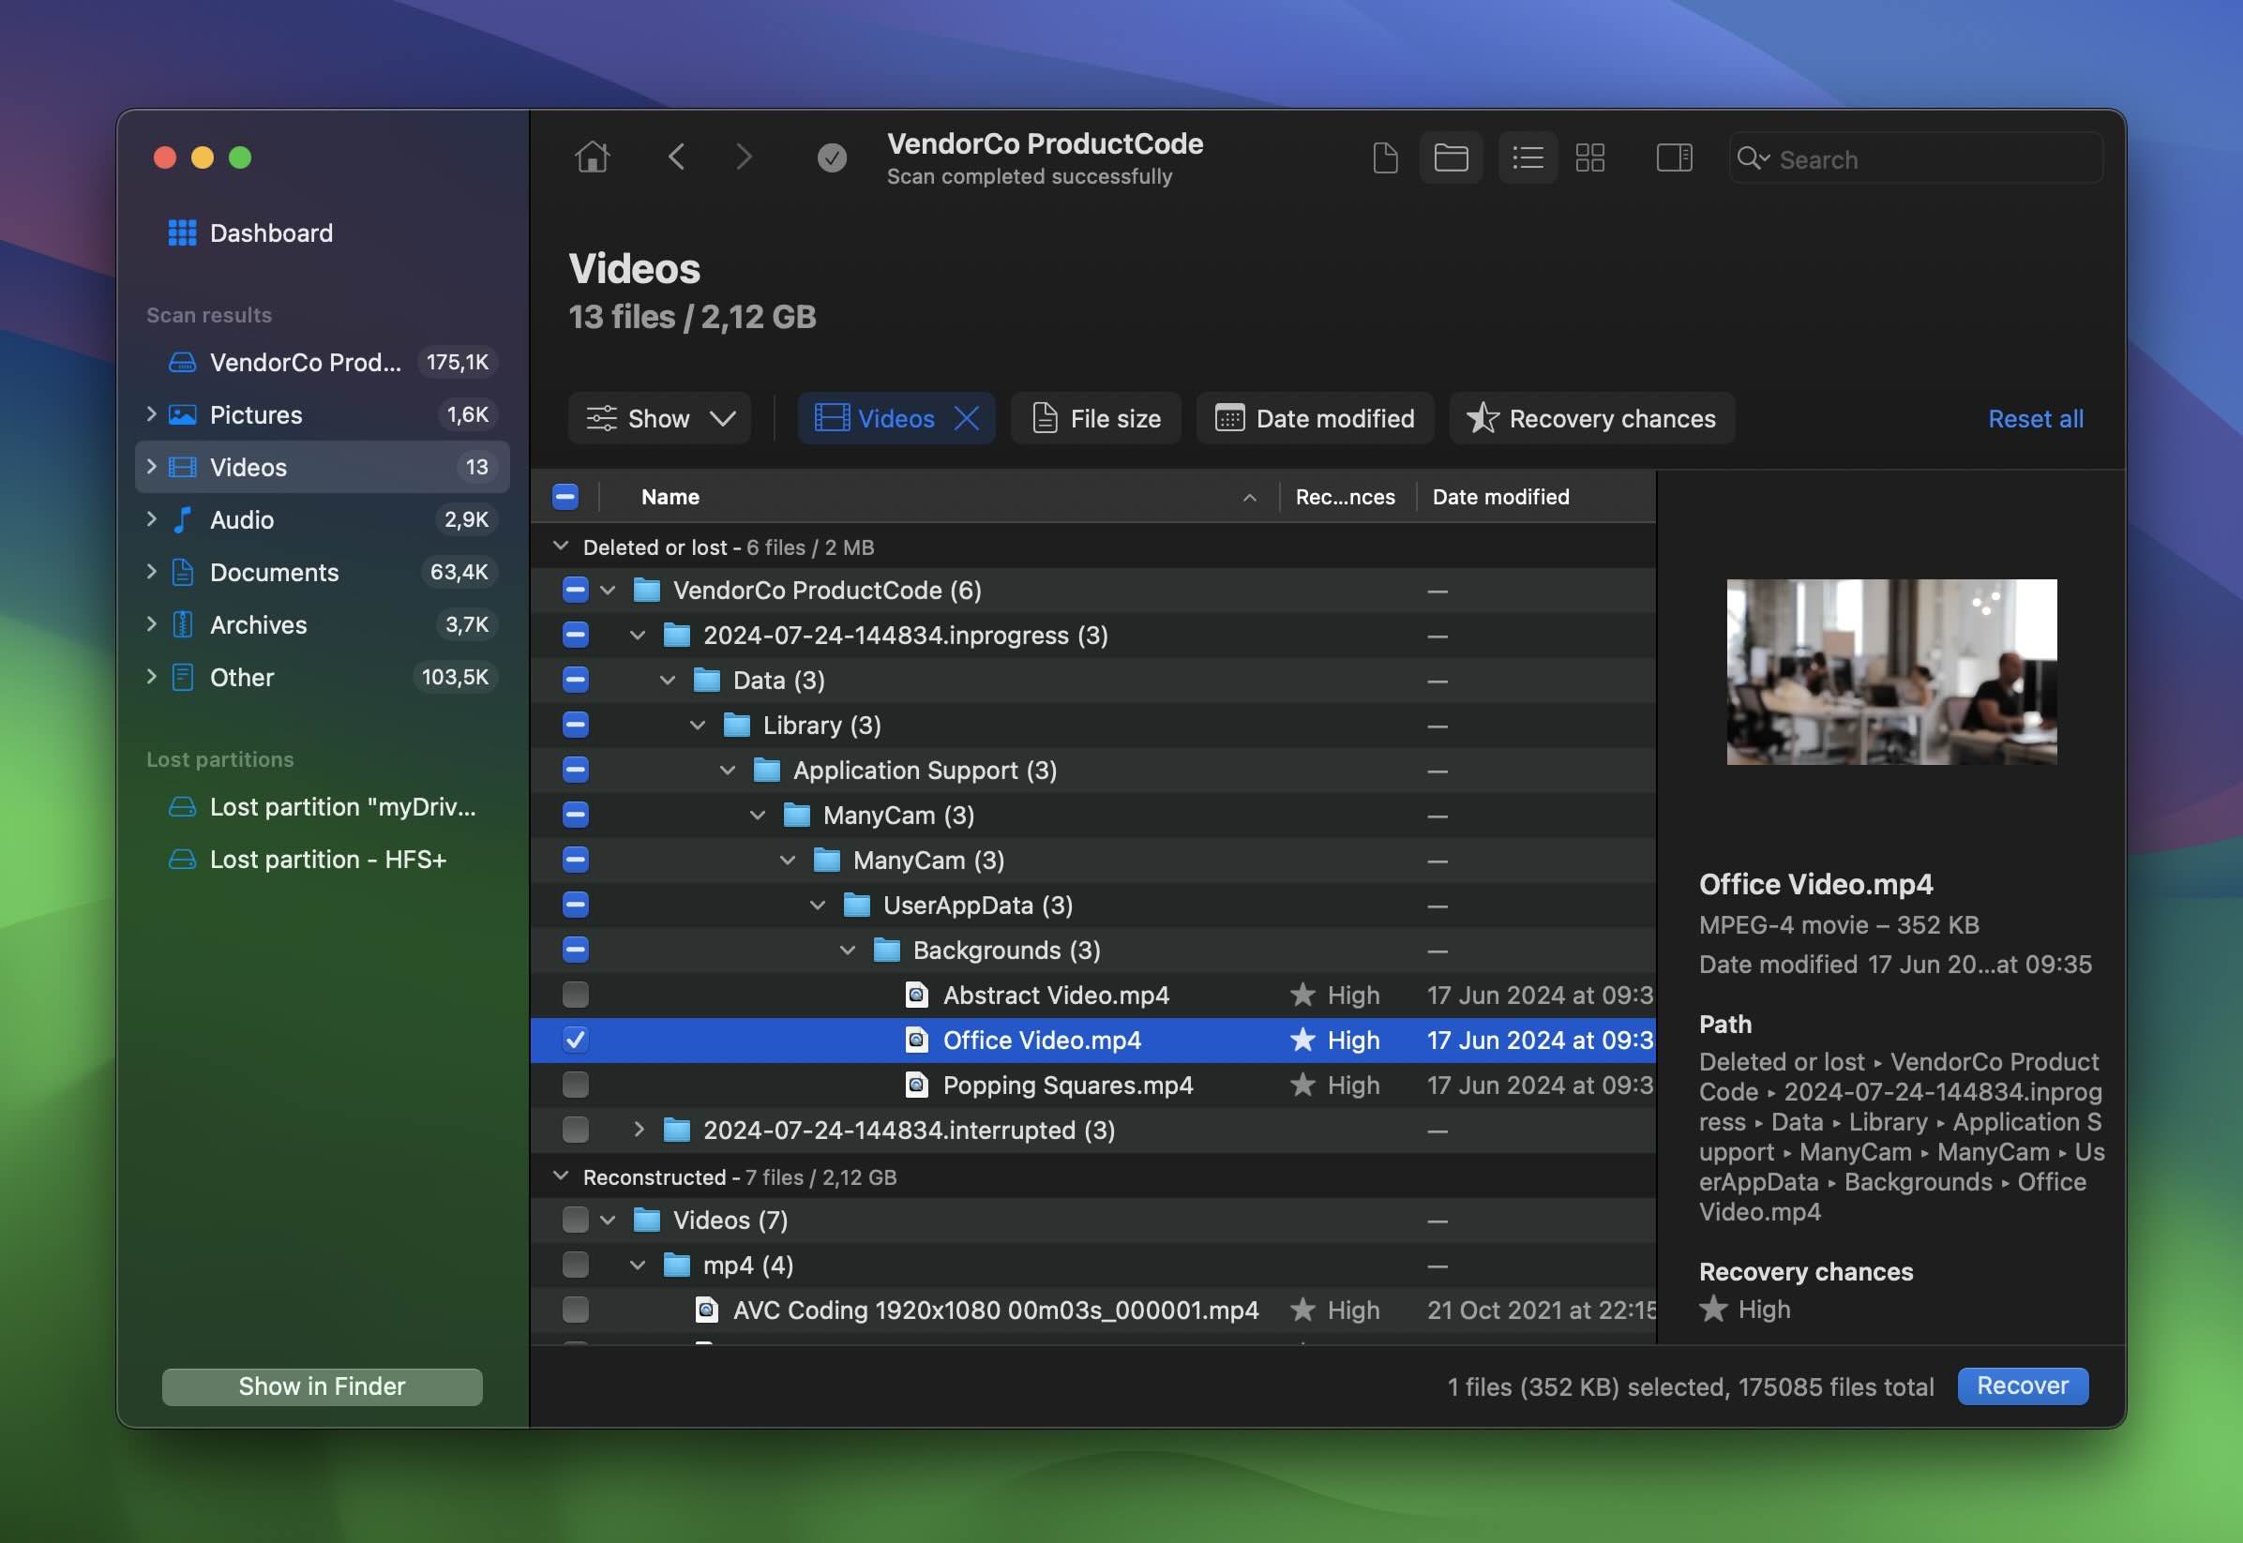Collapse the 2024-07-24-144834.inprogress folder
The width and height of the screenshot is (2243, 1543).
(x=637, y=636)
